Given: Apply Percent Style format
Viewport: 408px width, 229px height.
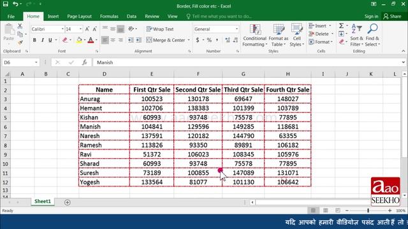Looking at the screenshot, I should (209, 40).
